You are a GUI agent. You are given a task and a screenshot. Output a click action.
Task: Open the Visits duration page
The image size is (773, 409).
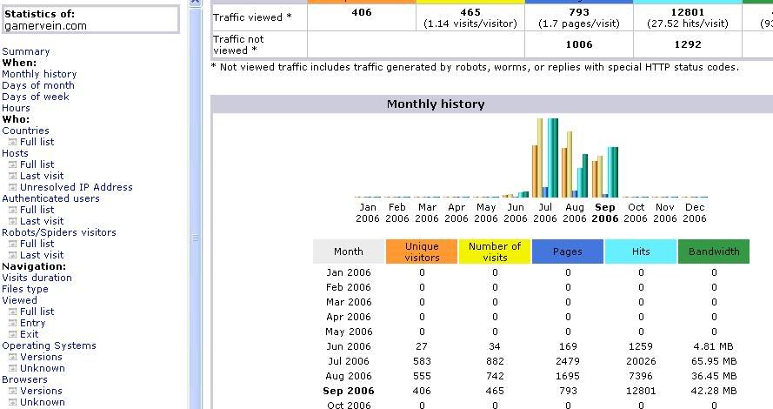pyautogui.click(x=37, y=278)
